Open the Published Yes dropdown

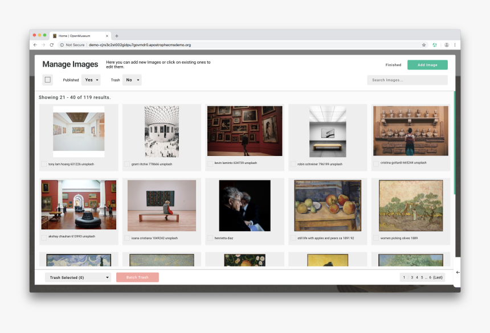(91, 80)
